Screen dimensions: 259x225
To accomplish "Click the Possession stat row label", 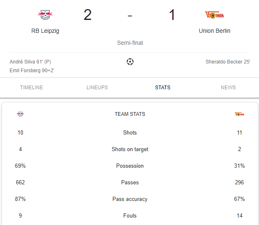I will coord(130,166).
